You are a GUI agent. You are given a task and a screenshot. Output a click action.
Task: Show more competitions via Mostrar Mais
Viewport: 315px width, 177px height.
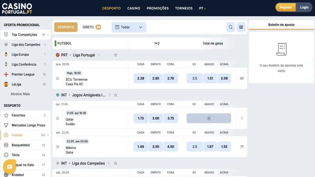tap(20, 94)
